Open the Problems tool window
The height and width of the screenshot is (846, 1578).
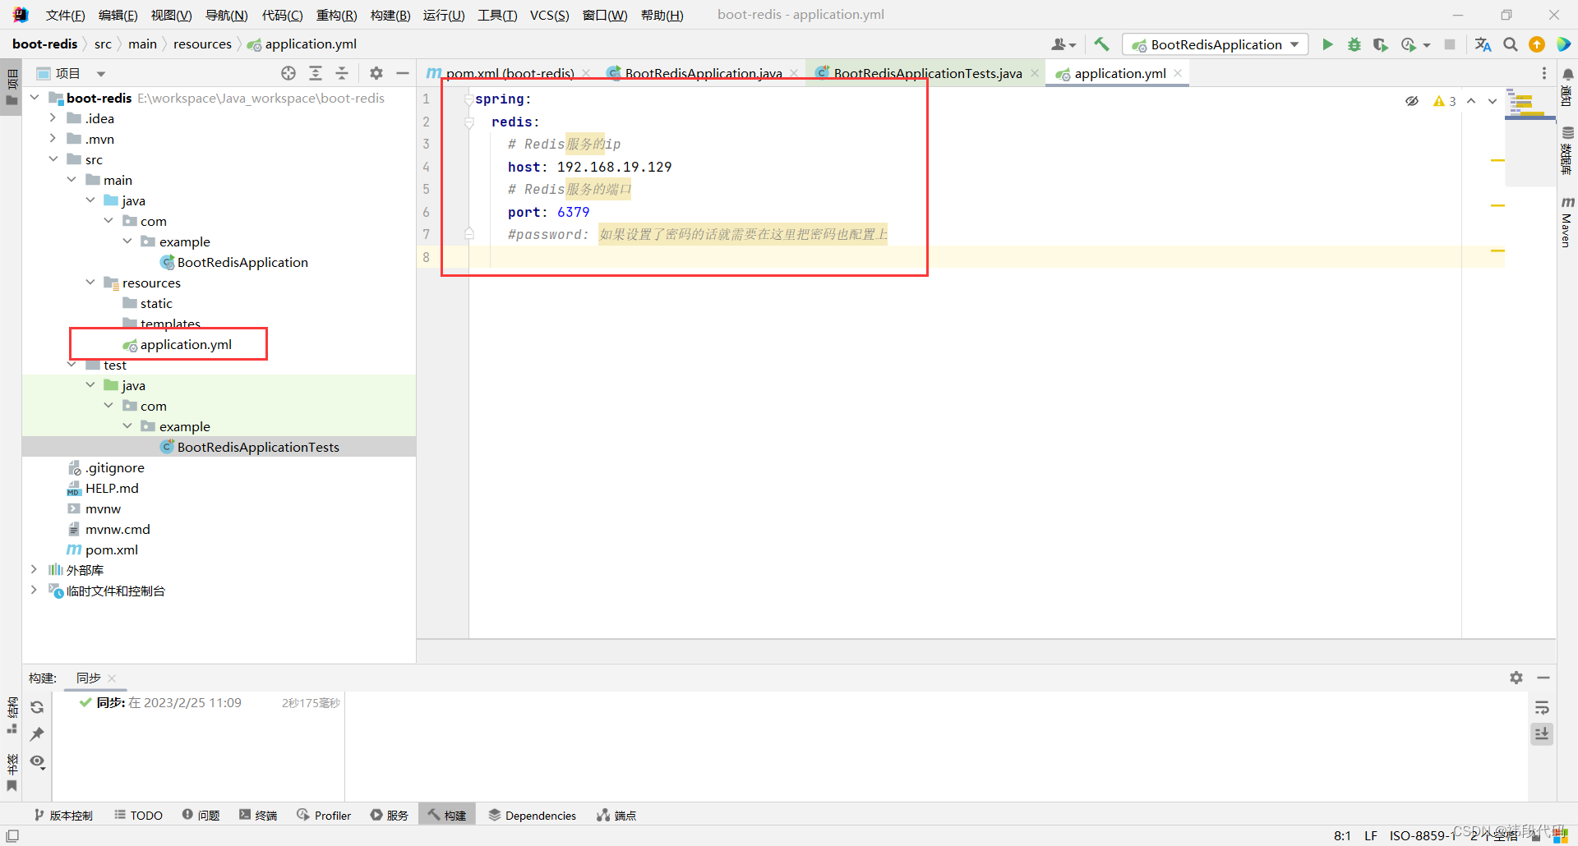pyautogui.click(x=201, y=816)
